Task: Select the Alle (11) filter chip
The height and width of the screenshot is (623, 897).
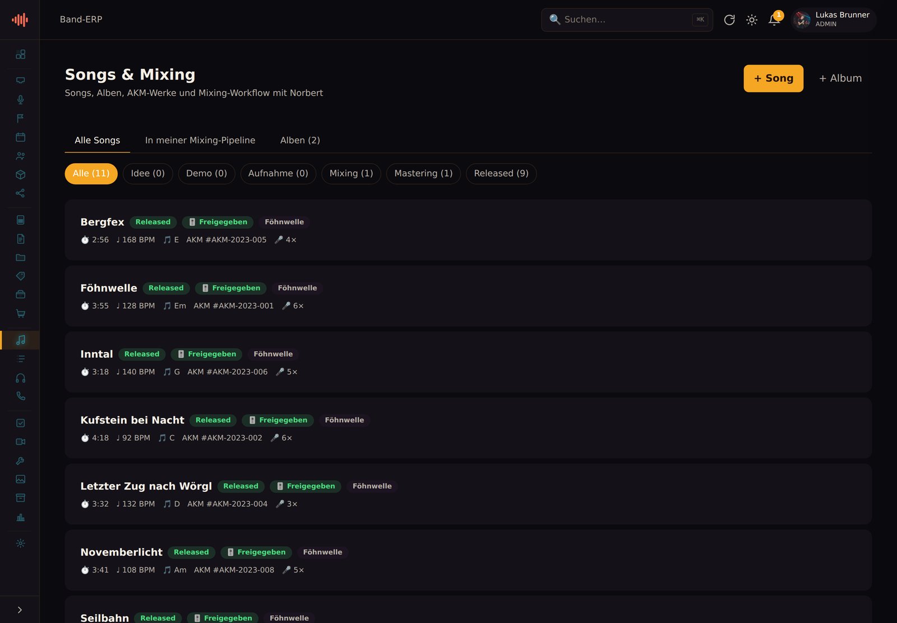Action: (91, 174)
